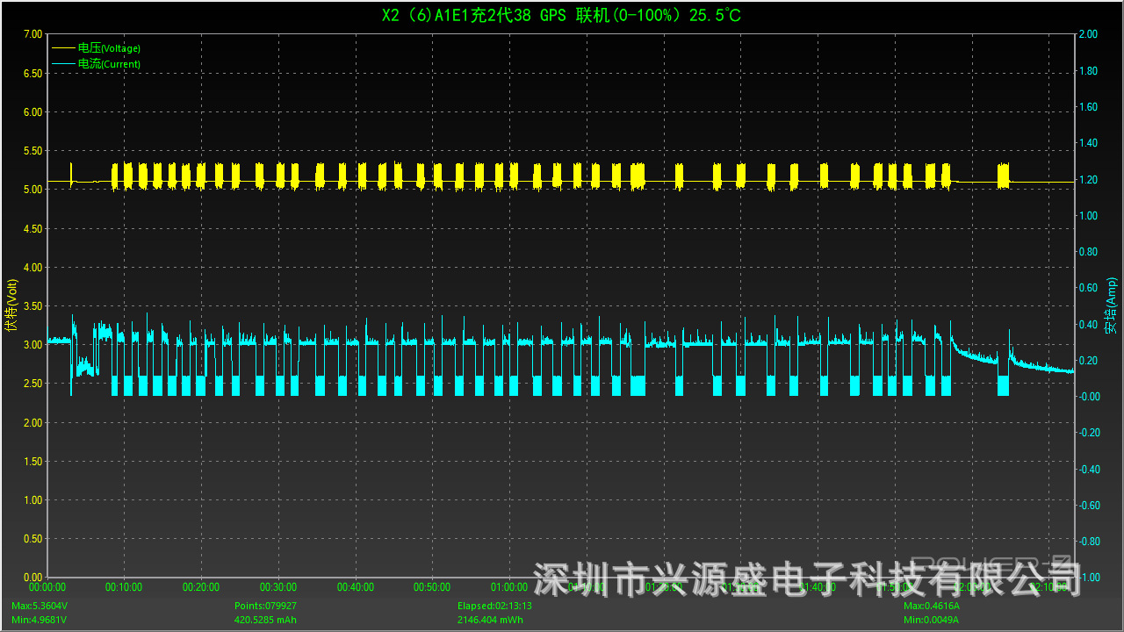Select the Max:5.3604V status readout
Viewport: 1124px width, 632px height.
pyautogui.click(x=39, y=606)
